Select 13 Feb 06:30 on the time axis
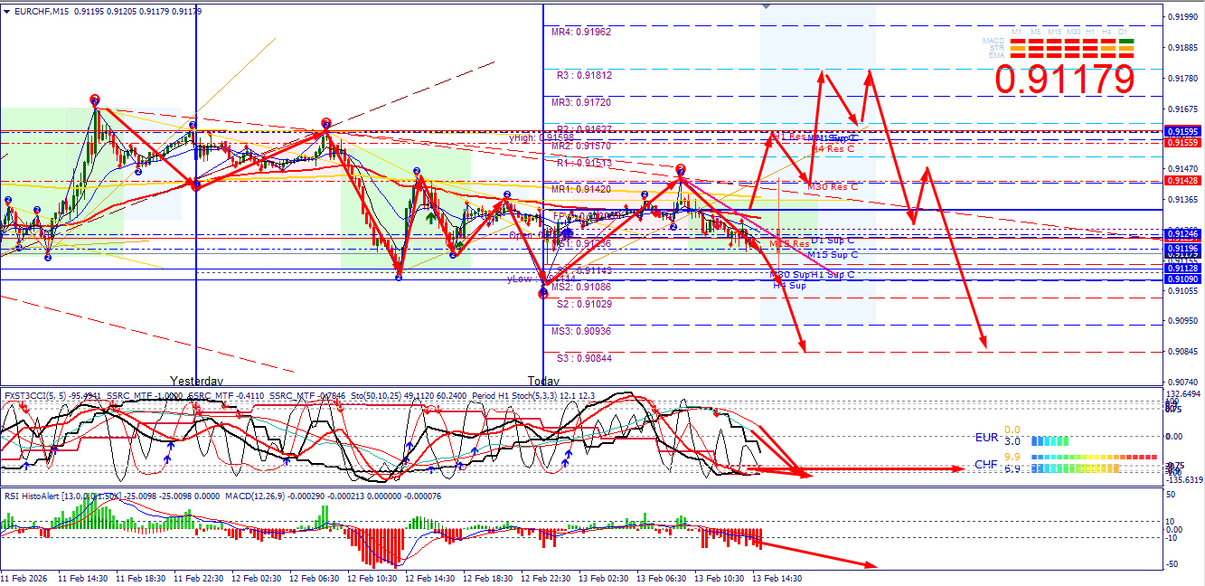Viewport: 1205px width, 586px height. pos(662,578)
